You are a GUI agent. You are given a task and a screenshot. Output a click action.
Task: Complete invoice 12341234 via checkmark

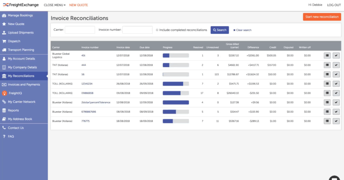point(336,84)
